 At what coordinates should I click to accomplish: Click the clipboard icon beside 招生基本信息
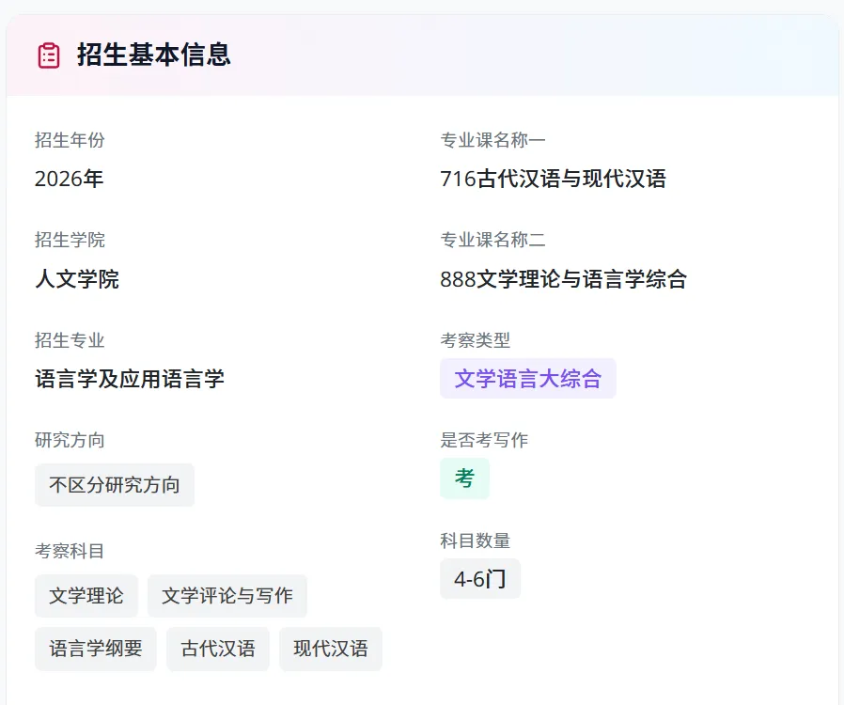click(49, 55)
